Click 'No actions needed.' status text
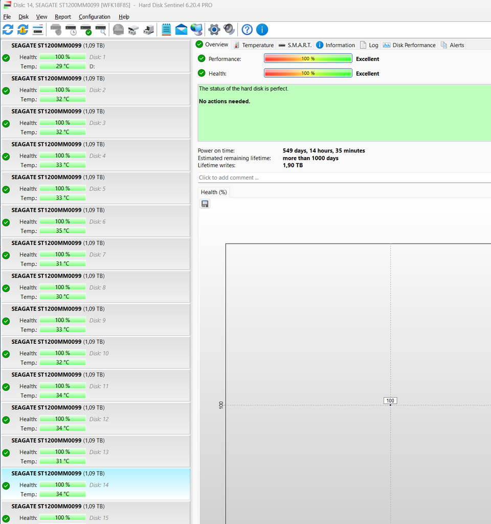The image size is (491, 524). point(225,101)
